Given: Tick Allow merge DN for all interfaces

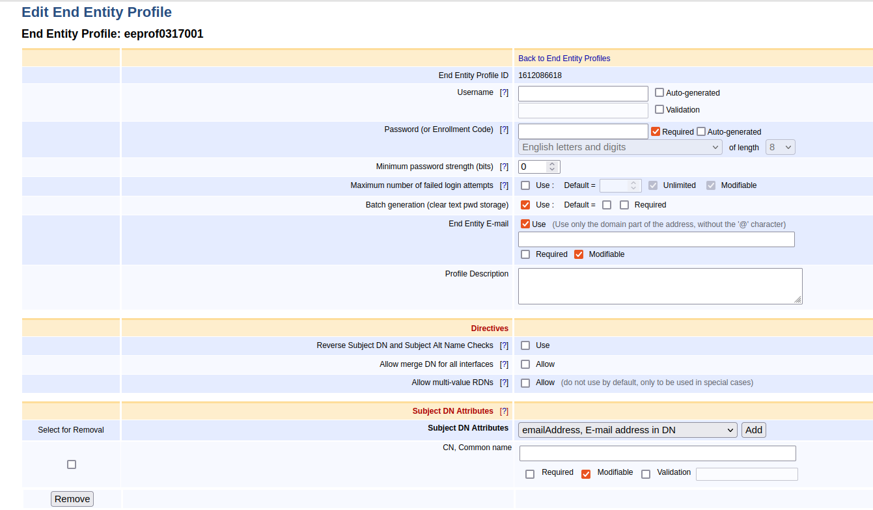Looking at the screenshot, I should (x=525, y=364).
